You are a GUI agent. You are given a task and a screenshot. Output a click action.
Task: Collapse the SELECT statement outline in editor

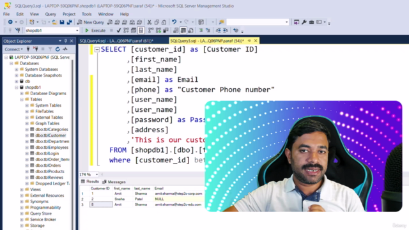tap(97, 49)
